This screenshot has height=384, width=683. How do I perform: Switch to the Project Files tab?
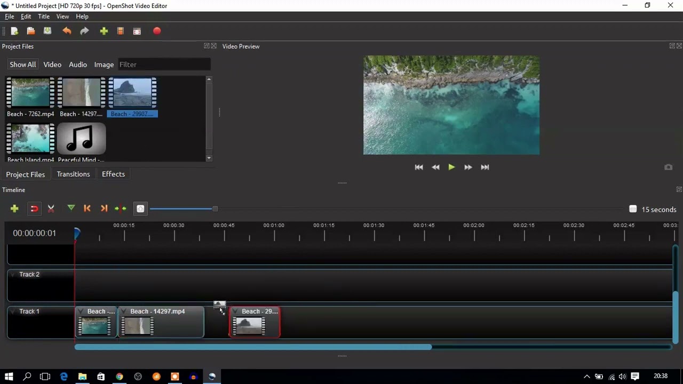click(26, 174)
